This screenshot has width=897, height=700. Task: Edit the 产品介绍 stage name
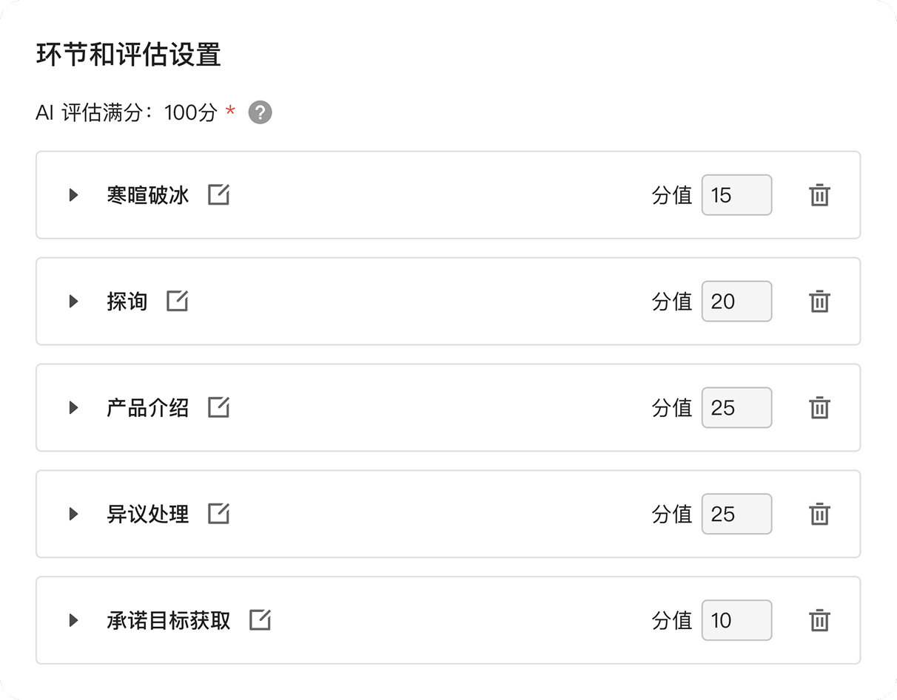click(x=218, y=407)
